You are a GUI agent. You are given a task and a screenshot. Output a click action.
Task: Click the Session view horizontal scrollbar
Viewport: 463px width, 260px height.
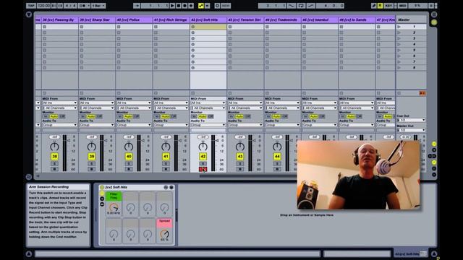[x=249, y=176]
